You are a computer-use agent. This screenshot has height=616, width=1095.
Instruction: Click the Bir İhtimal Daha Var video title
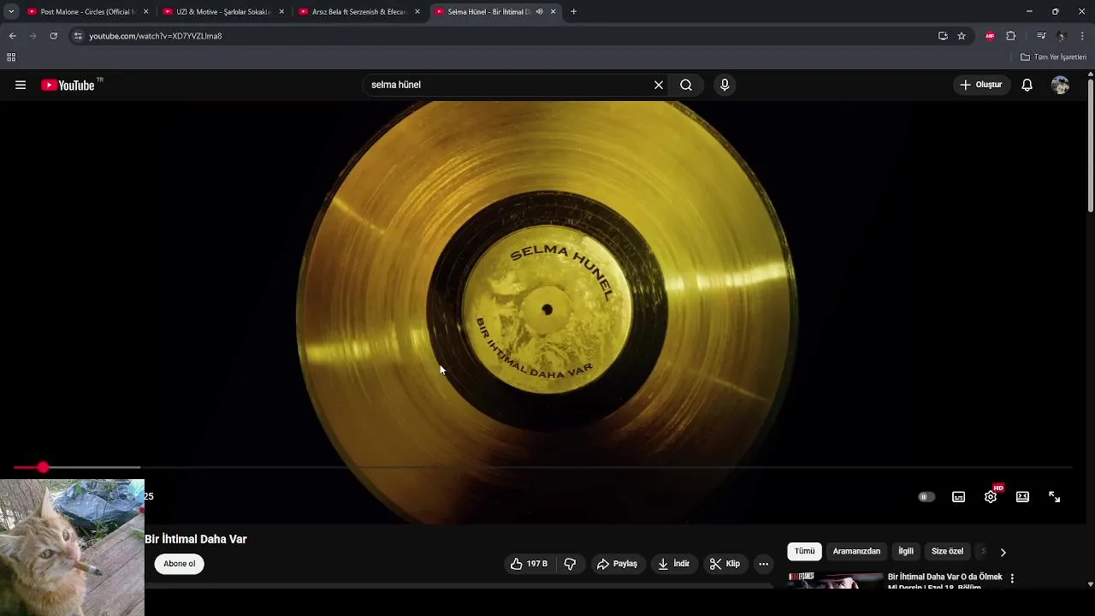[196, 539]
